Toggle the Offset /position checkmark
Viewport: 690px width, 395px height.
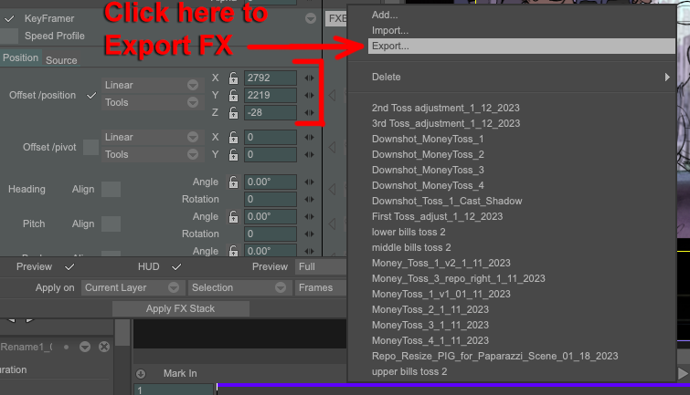[91, 96]
